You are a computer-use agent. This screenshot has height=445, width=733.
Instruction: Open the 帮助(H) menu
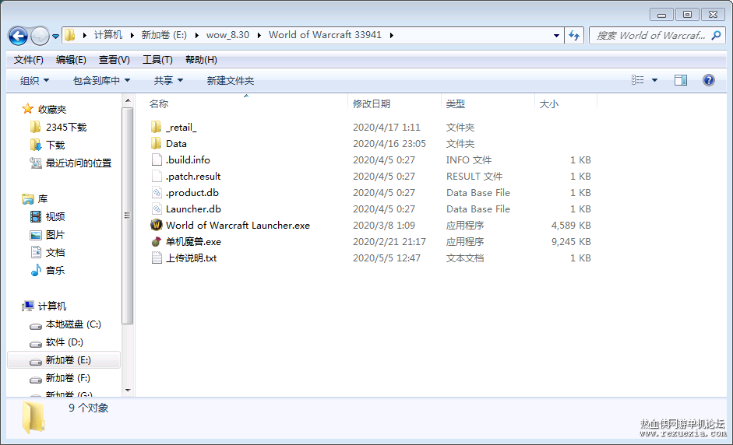(x=201, y=60)
